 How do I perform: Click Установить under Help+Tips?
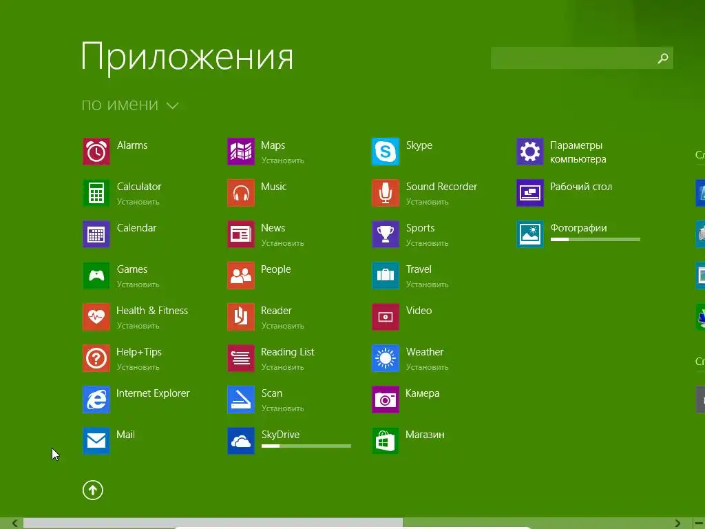pyautogui.click(x=138, y=368)
